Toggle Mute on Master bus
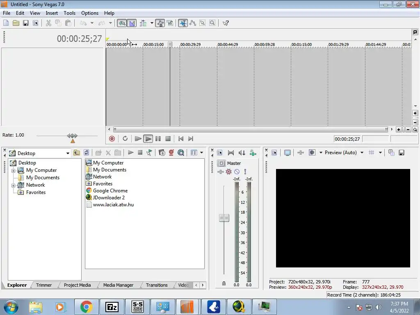Image resolution: width=420 pixels, height=315 pixels. click(x=237, y=172)
